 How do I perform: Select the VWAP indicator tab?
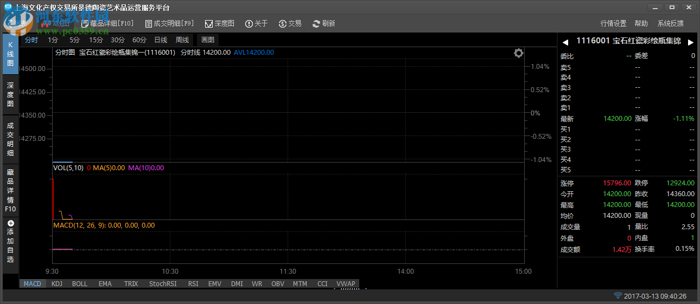(346, 283)
